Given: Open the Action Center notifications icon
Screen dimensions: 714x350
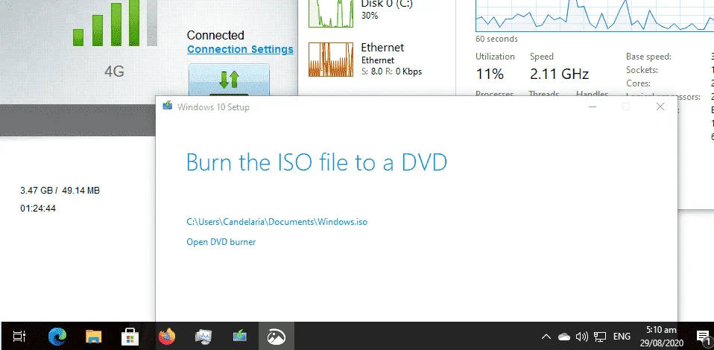Looking at the screenshot, I should pos(704,337).
